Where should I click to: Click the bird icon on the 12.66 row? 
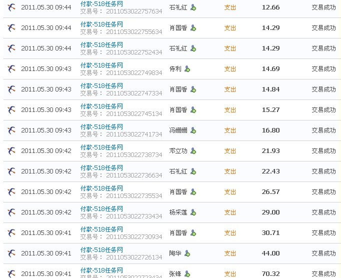pos(11,7)
